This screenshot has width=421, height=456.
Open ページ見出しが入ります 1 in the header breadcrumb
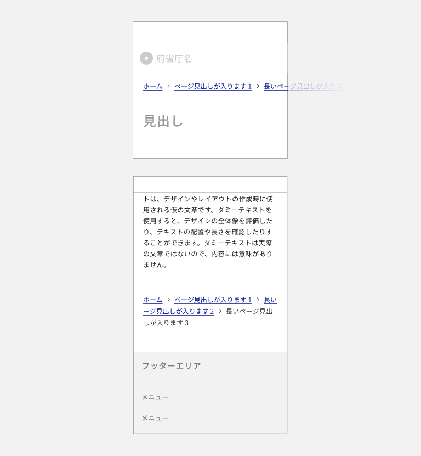click(213, 86)
